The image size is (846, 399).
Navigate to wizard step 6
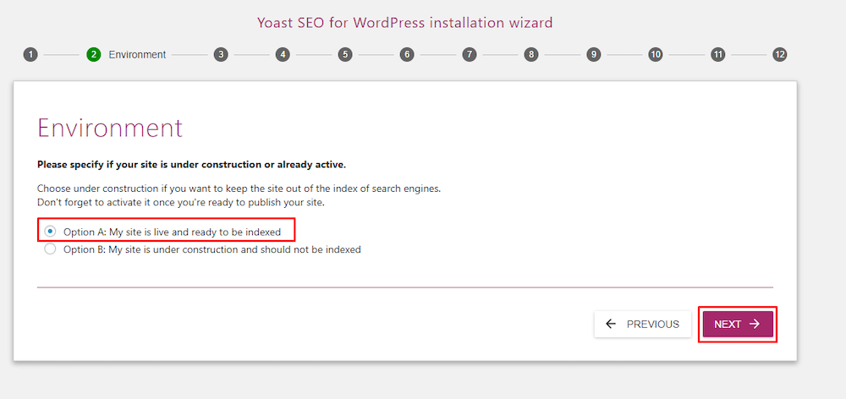407,54
